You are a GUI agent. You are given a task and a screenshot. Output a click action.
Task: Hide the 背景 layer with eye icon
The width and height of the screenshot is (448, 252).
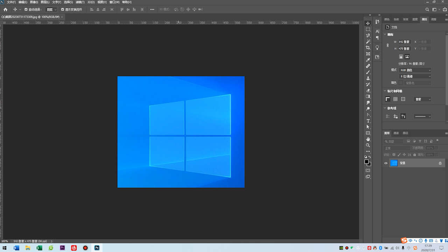[x=386, y=163]
